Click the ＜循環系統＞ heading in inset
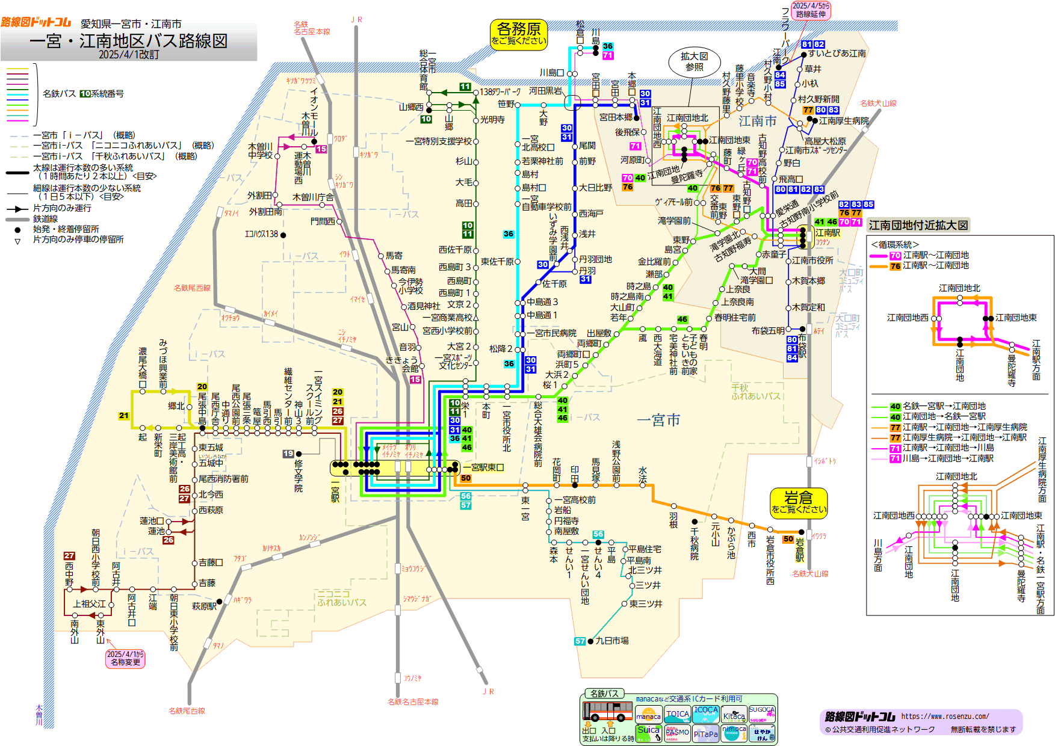This screenshot has width=1055, height=746. pyautogui.click(x=895, y=244)
